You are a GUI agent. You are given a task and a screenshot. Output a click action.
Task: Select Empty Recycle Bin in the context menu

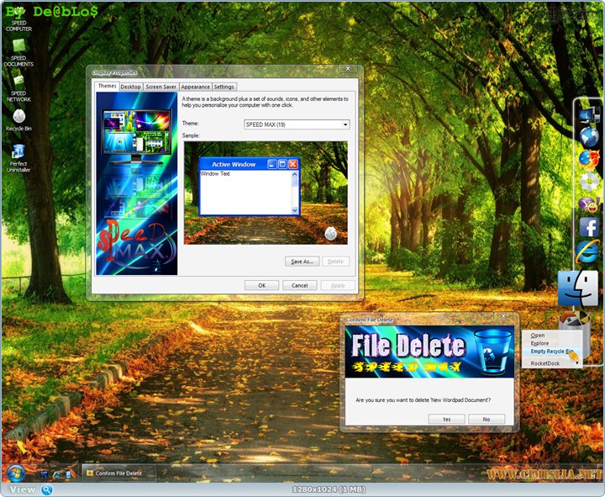click(552, 351)
